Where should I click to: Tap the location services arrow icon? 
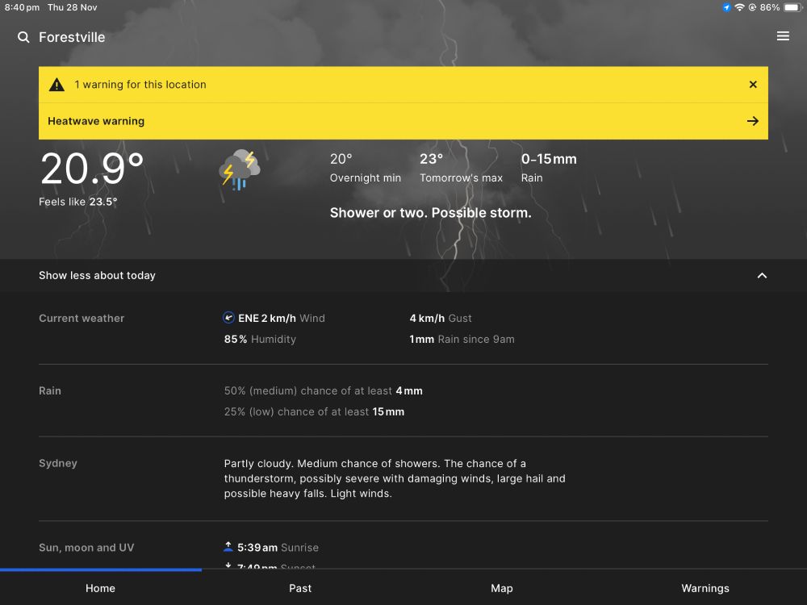click(x=726, y=7)
